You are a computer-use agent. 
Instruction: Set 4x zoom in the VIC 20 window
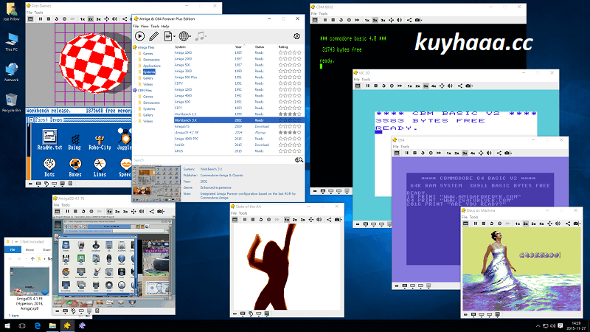point(434,86)
